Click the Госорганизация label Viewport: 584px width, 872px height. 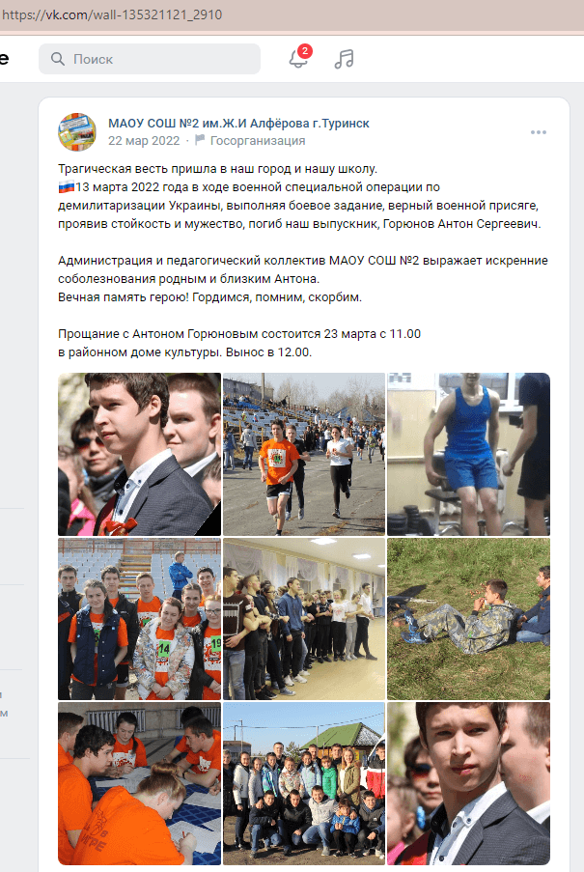click(x=258, y=141)
